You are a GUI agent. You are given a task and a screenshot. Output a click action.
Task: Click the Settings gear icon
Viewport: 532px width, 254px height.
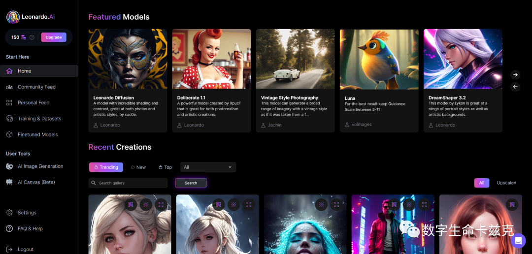(9, 213)
